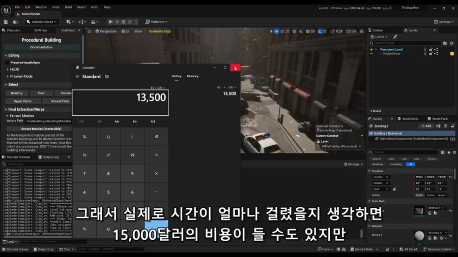The image size is (458, 257).
Task: Click the Scalability: High indicator
Action: coord(159,31)
